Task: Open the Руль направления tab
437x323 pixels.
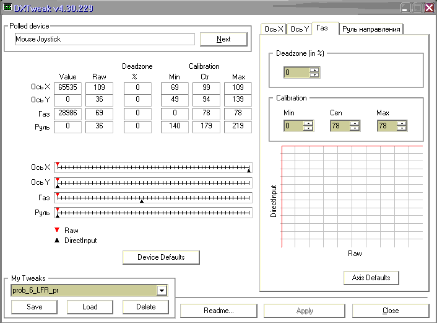Action: tap(371, 29)
